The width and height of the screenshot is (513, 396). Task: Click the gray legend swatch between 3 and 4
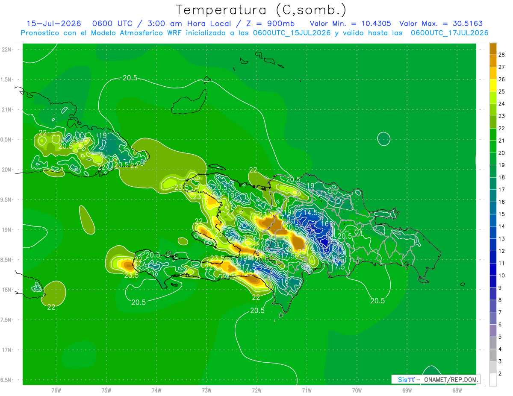[x=493, y=355]
